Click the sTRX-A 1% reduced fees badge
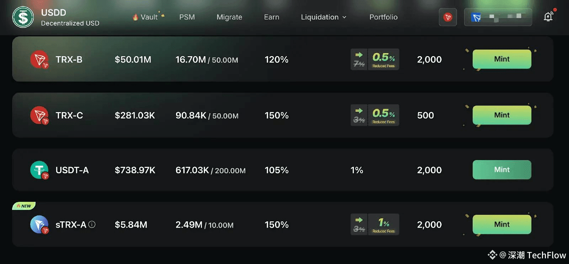The width and height of the screenshot is (569, 264). (375, 225)
